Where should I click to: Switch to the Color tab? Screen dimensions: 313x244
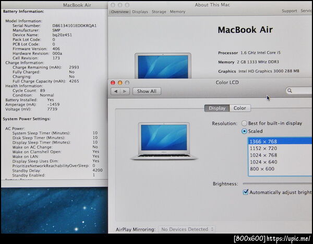(x=240, y=108)
